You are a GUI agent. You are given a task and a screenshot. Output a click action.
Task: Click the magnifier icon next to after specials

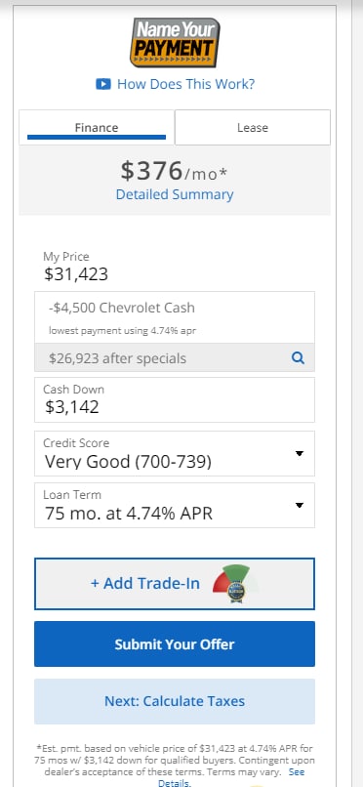click(x=298, y=358)
